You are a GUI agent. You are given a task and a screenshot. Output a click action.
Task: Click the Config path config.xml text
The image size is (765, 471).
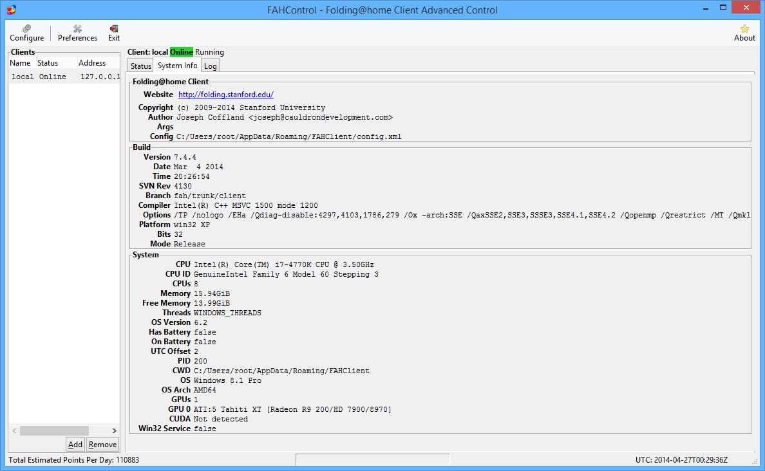tap(289, 136)
